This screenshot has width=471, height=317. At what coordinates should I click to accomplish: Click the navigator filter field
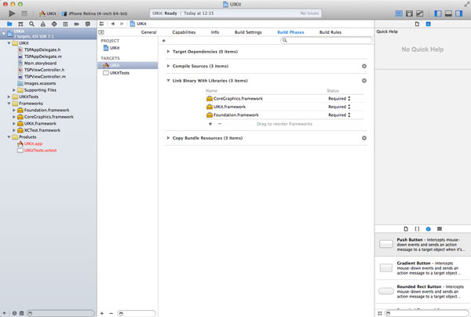point(60,313)
